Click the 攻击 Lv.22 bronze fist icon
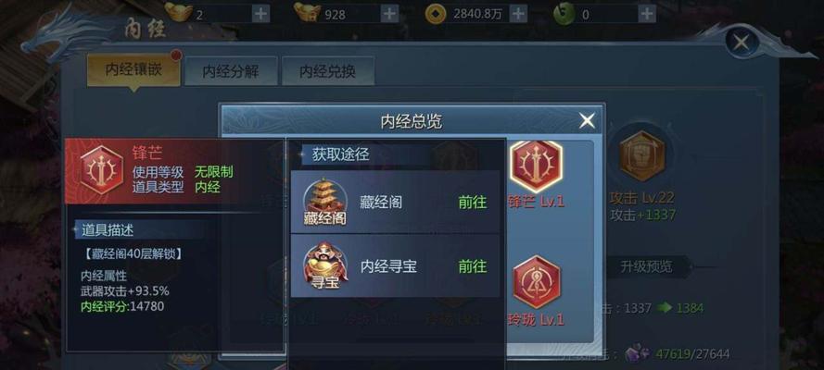The image size is (824, 370). click(x=641, y=156)
